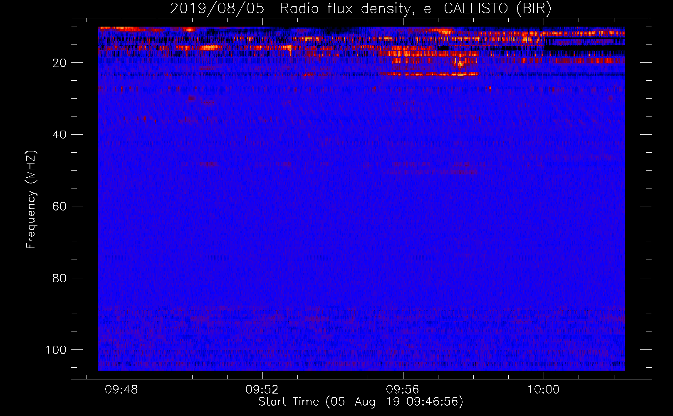Click the 09:52 time tick label
The image size is (673, 416).
coord(262,390)
